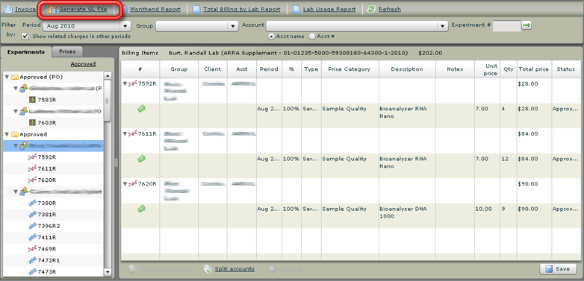Click the Approved folder icon in tree
Screen dimensions: 584x281
pos(14,135)
